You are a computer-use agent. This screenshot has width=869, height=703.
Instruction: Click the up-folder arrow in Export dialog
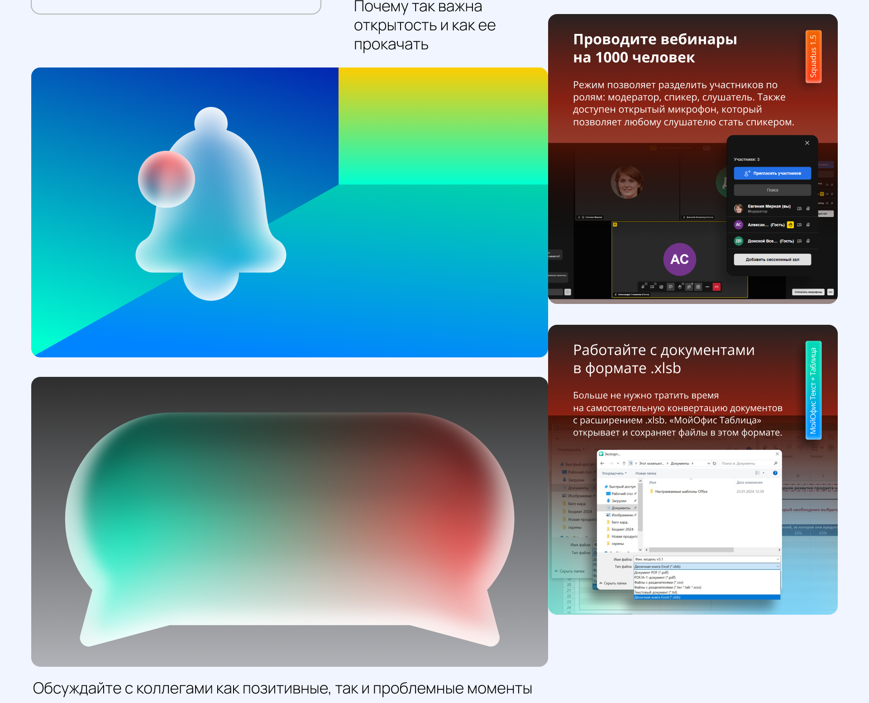tap(624, 463)
